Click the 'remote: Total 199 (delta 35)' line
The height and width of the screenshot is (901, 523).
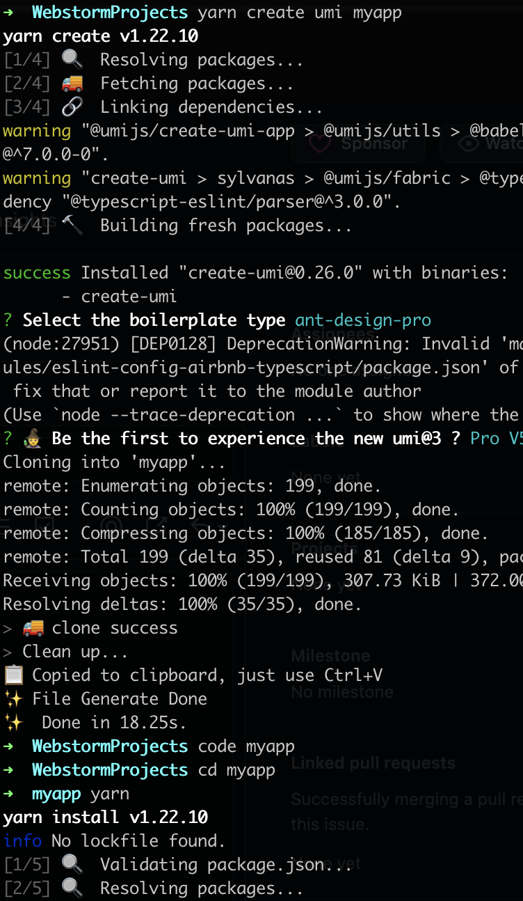[263, 557]
